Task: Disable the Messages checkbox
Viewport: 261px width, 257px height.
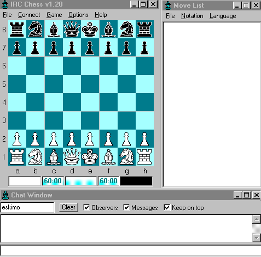Action: point(126,207)
